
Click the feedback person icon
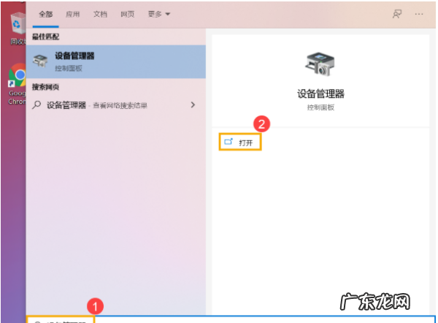click(x=397, y=14)
